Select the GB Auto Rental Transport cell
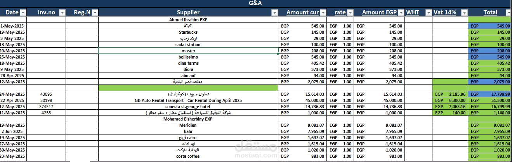The image size is (512, 162). tap(188, 100)
